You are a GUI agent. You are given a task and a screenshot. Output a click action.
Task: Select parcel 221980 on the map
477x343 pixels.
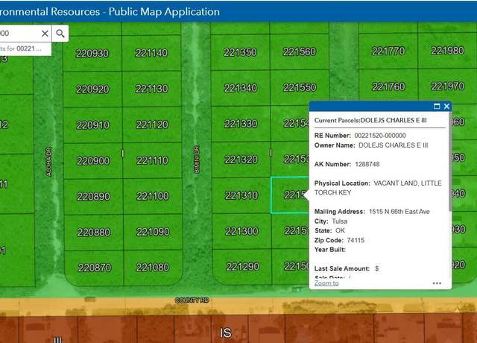[x=447, y=50]
